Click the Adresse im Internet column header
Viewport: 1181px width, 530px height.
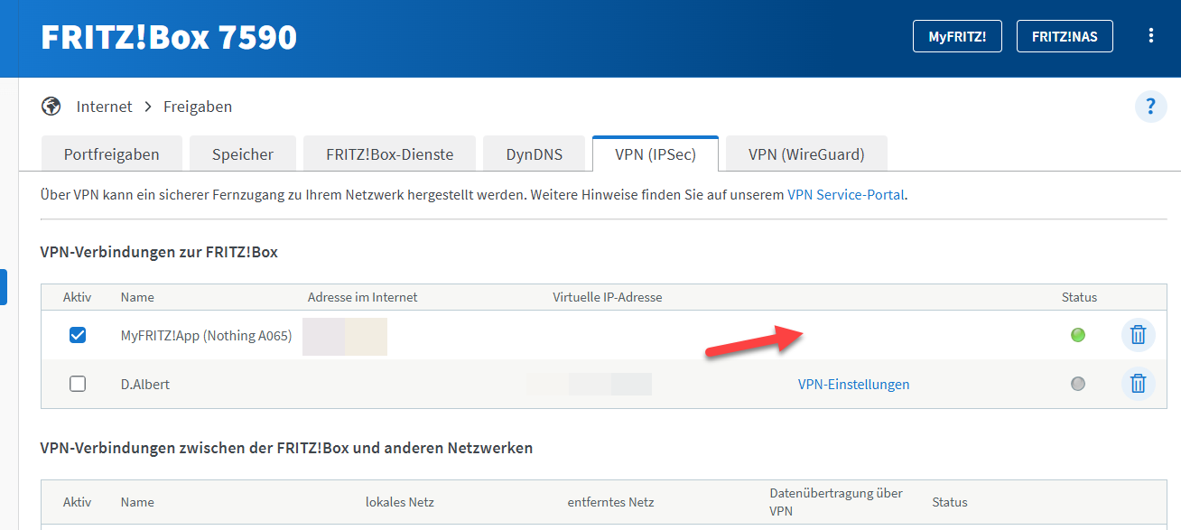pos(363,297)
